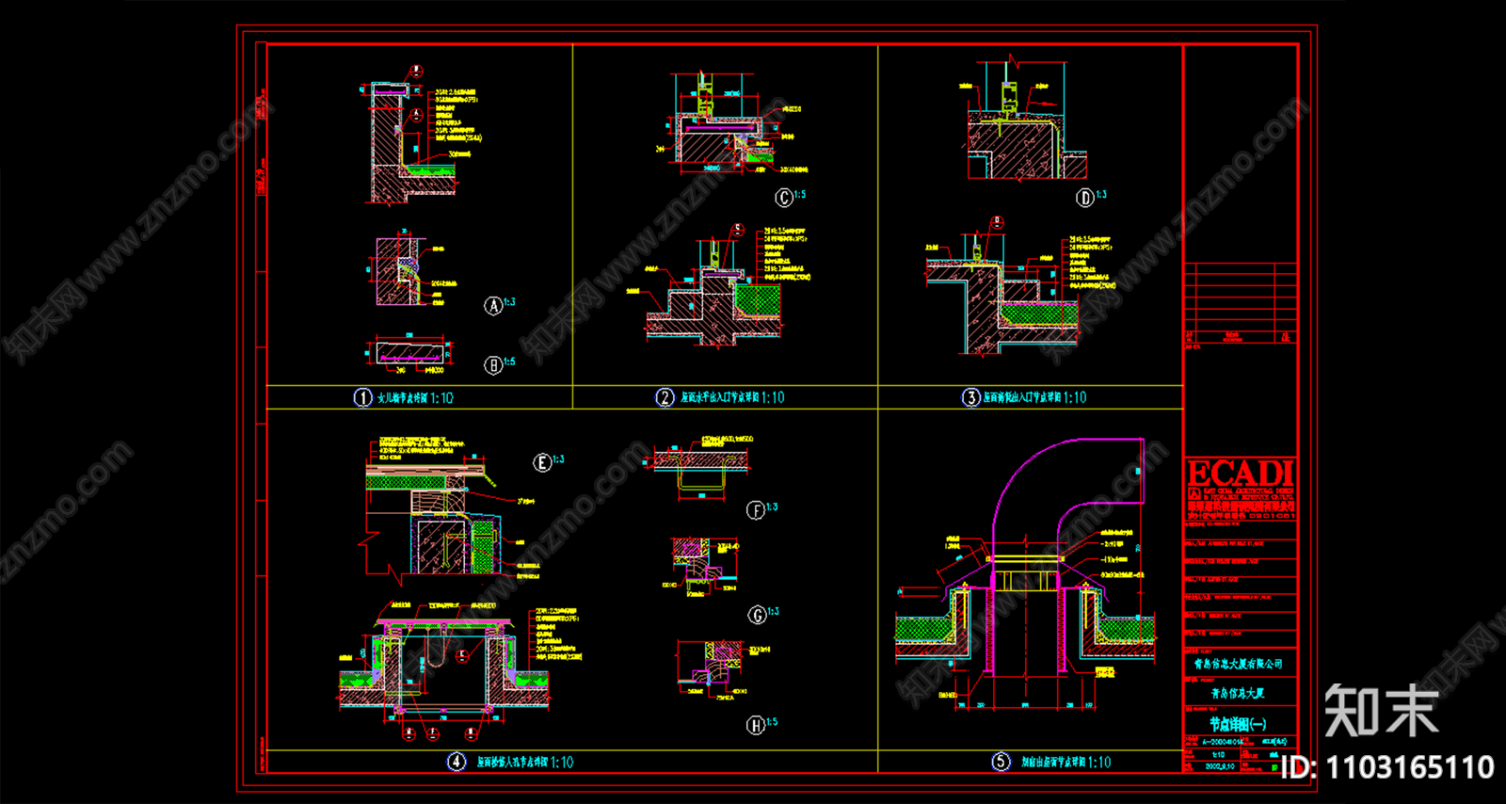Click the numbered circle 5 title marker
The image size is (1506, 804).
pyautogui.click(x=1001, y=762)
